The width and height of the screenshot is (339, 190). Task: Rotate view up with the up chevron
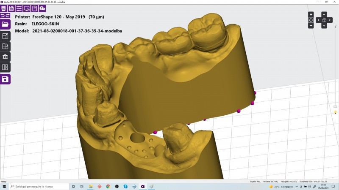[324, 14]
